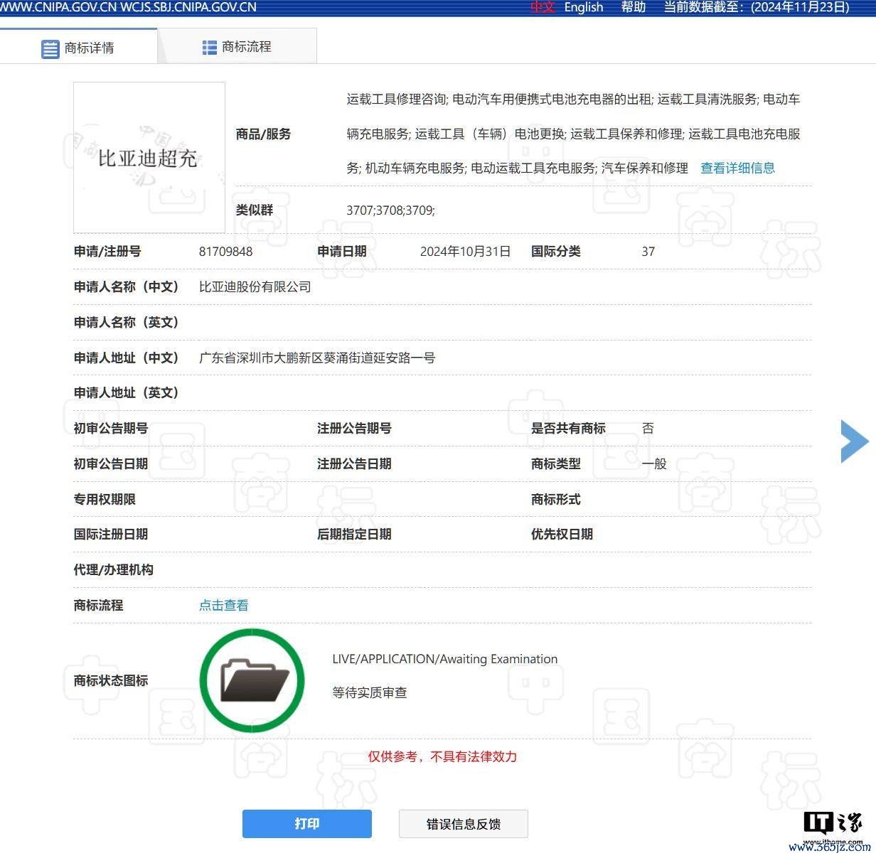
Task: Open the 帮助 help link
Action: point(633,7)
